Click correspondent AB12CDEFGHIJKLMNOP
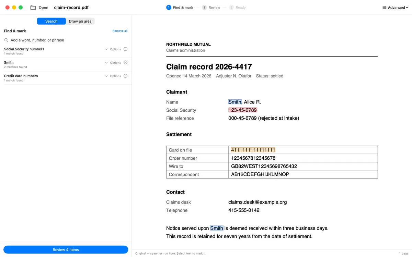This screenshot has height=257, width=412. pos(260,174)
